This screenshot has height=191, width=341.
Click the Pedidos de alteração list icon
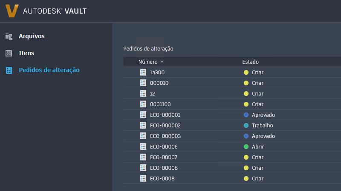click(x=9, y=70)
